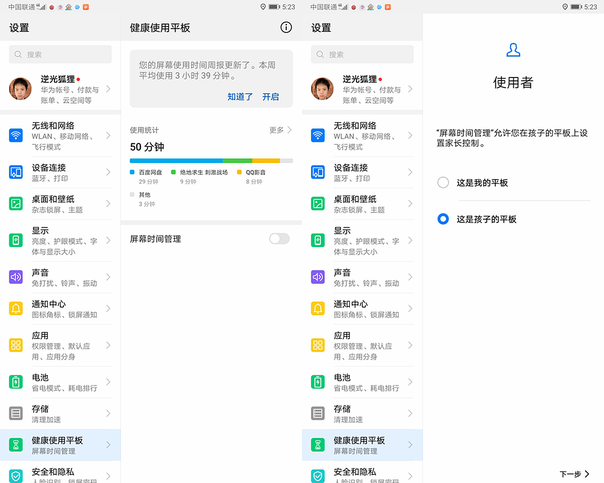Tap the 无线和网络 Wi-Fi icon in left screen

pos(16,135)
